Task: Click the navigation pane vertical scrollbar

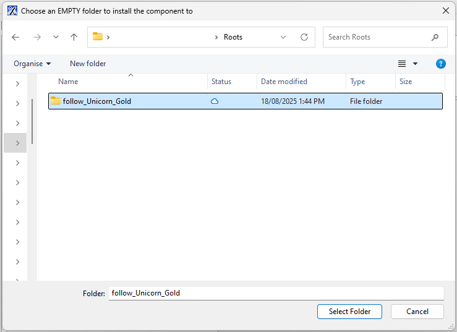Action: coord(32,121)
